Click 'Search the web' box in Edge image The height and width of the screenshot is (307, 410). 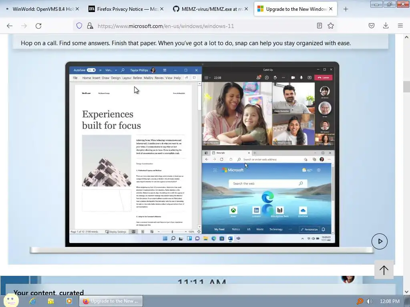[x=268, y=183]
